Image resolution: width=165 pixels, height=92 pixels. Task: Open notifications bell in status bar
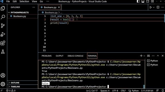click(163, 90)
